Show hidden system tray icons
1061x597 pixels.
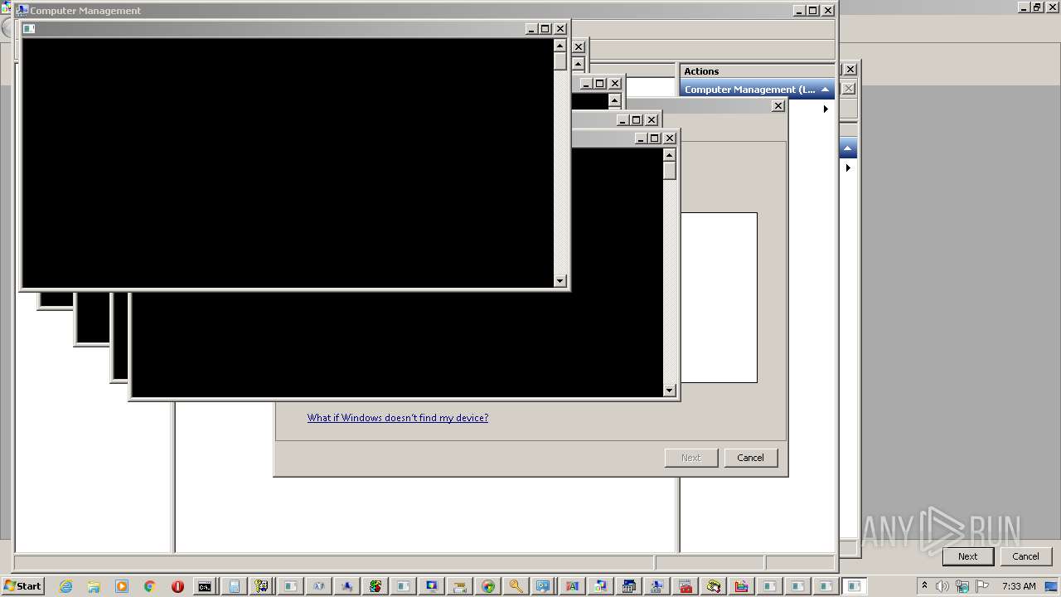pos(924,586)
